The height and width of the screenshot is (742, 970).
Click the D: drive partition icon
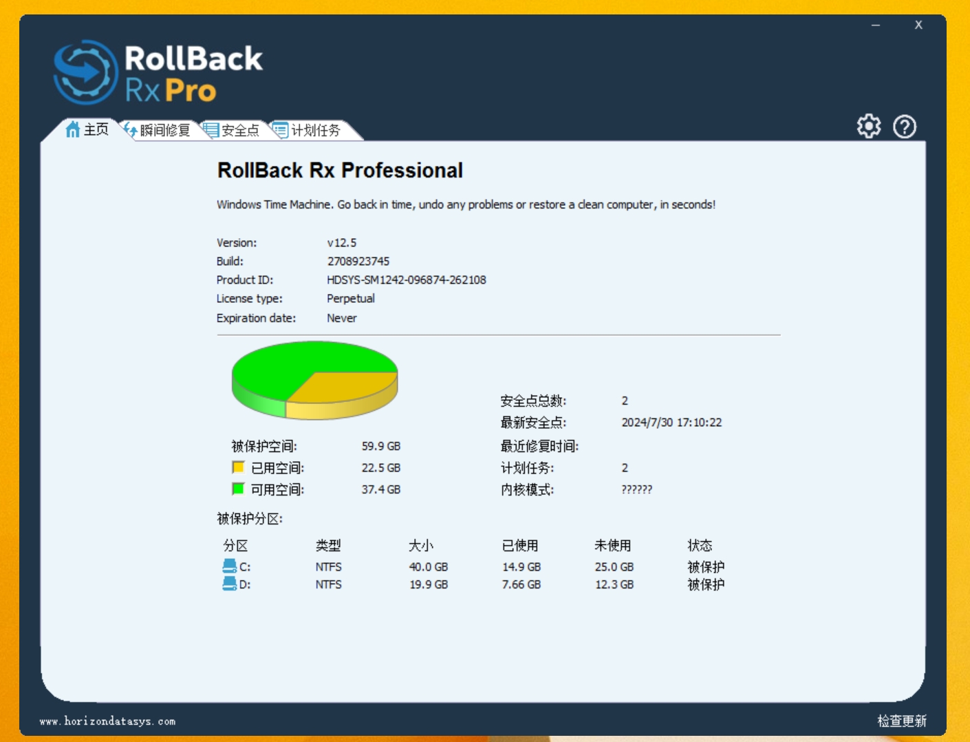pyautogui.click(x=229, y=584)
